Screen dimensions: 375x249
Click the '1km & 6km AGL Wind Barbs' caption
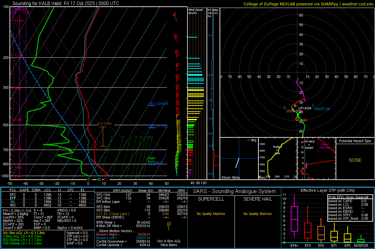(x=169, y=243)
